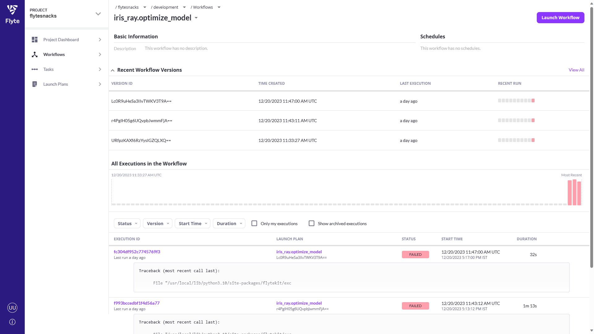Open execution fc304df952c7745769f3 link
Screen dimensions: 594x334
(x=137, y=252)
